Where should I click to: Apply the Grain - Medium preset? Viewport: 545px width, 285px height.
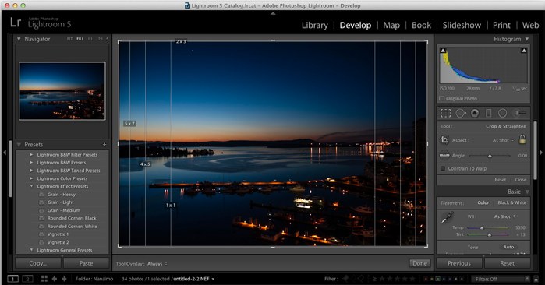pos(64,210)
